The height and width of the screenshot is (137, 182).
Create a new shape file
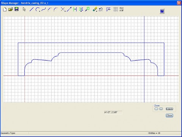click(x=5, y=9)
